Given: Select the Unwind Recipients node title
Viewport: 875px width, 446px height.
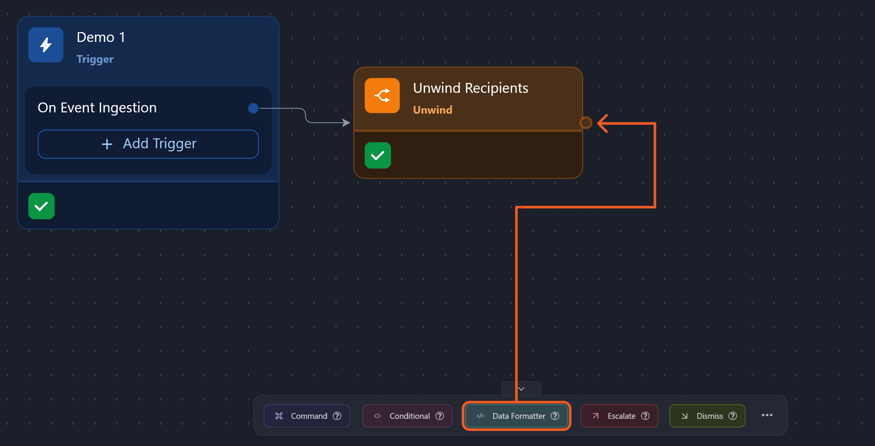Looking at the screenshot, I should click(x=470, y=88).
